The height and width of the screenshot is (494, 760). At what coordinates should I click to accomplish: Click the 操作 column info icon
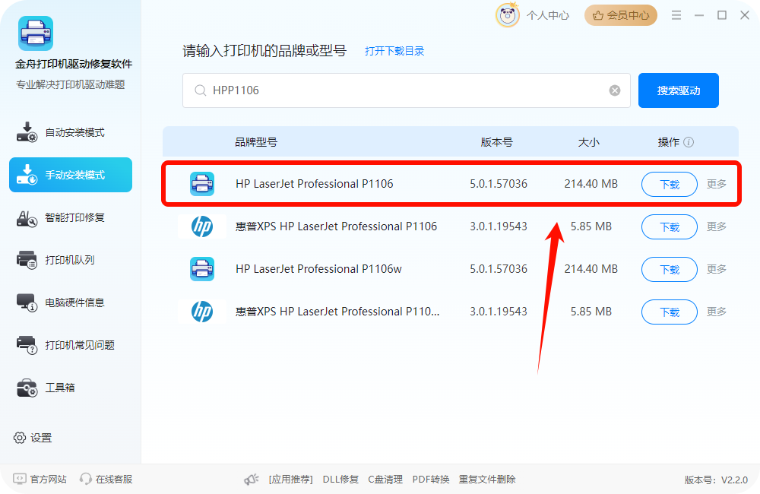click(x=689, y=142)
